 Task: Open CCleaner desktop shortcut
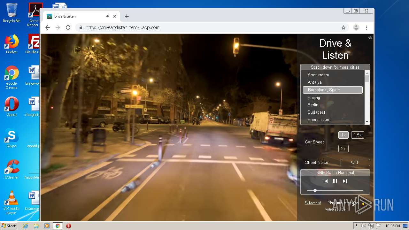(x=12, y=169)
